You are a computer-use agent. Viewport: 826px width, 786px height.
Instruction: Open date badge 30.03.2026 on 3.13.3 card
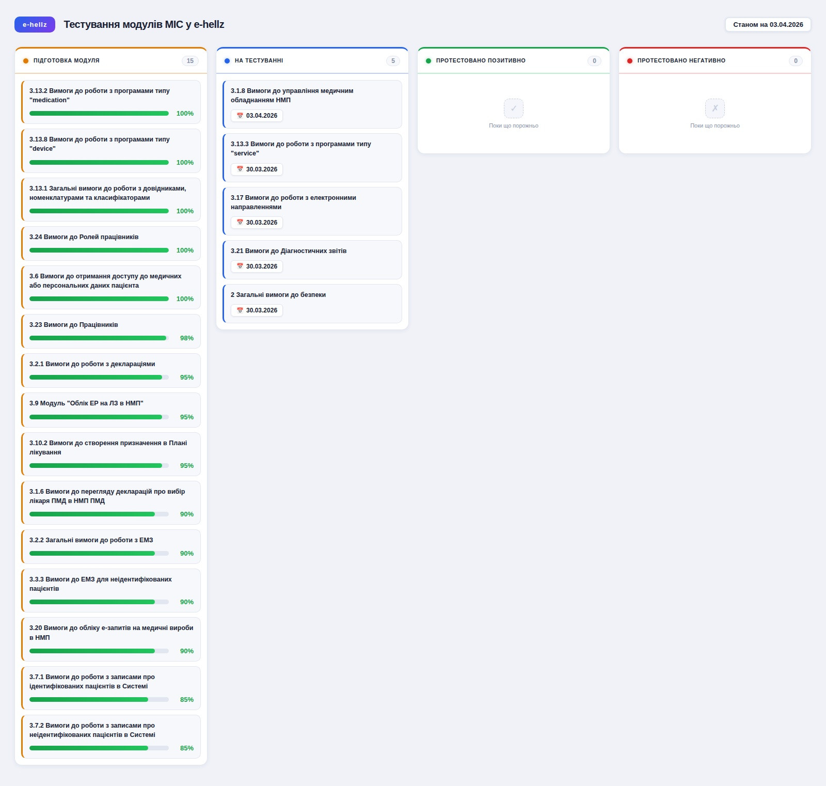coord(257,169)
